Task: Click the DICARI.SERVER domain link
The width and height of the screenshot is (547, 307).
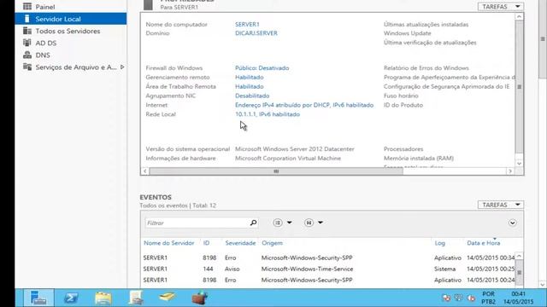Action: (x=256, y=33)
